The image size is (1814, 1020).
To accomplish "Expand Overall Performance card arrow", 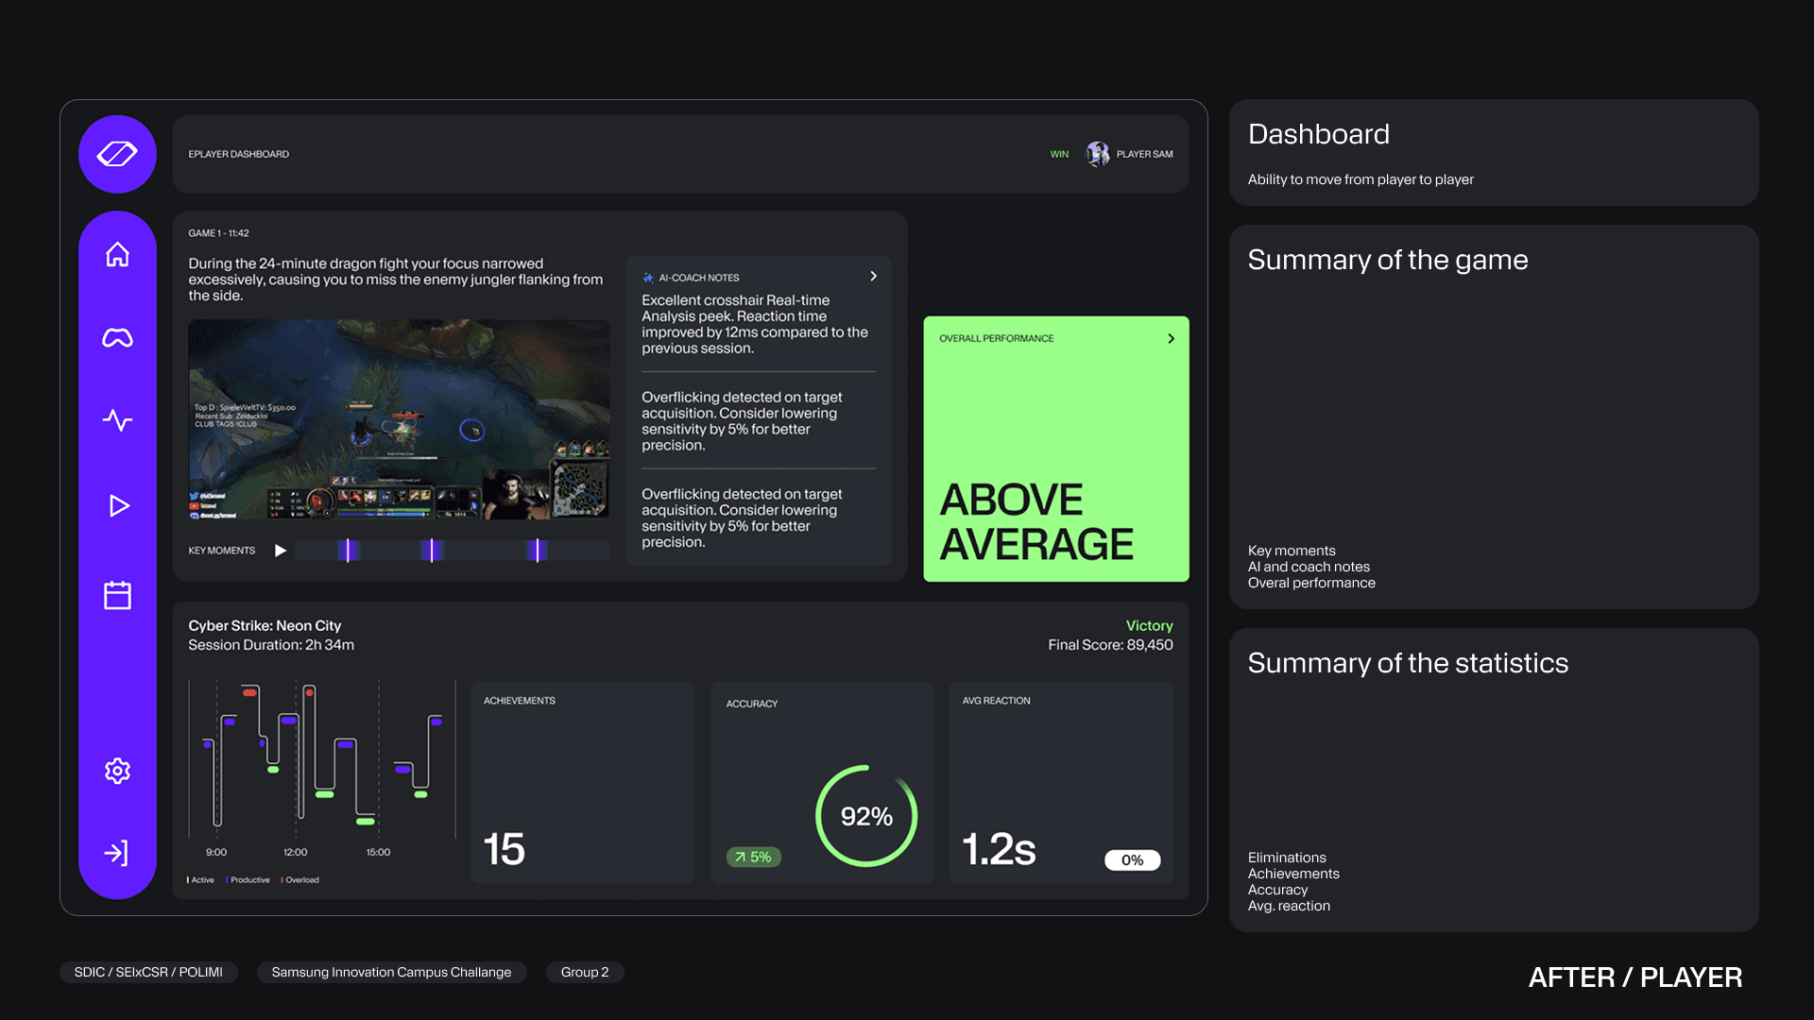I will [1171, 338].
